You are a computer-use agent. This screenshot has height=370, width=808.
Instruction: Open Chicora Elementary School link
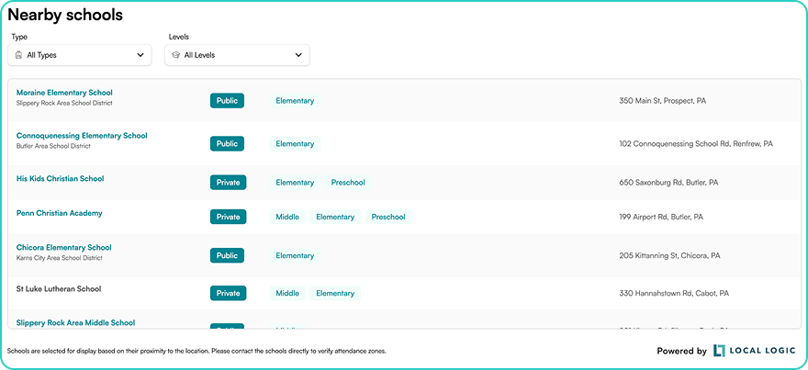[64, 247]
